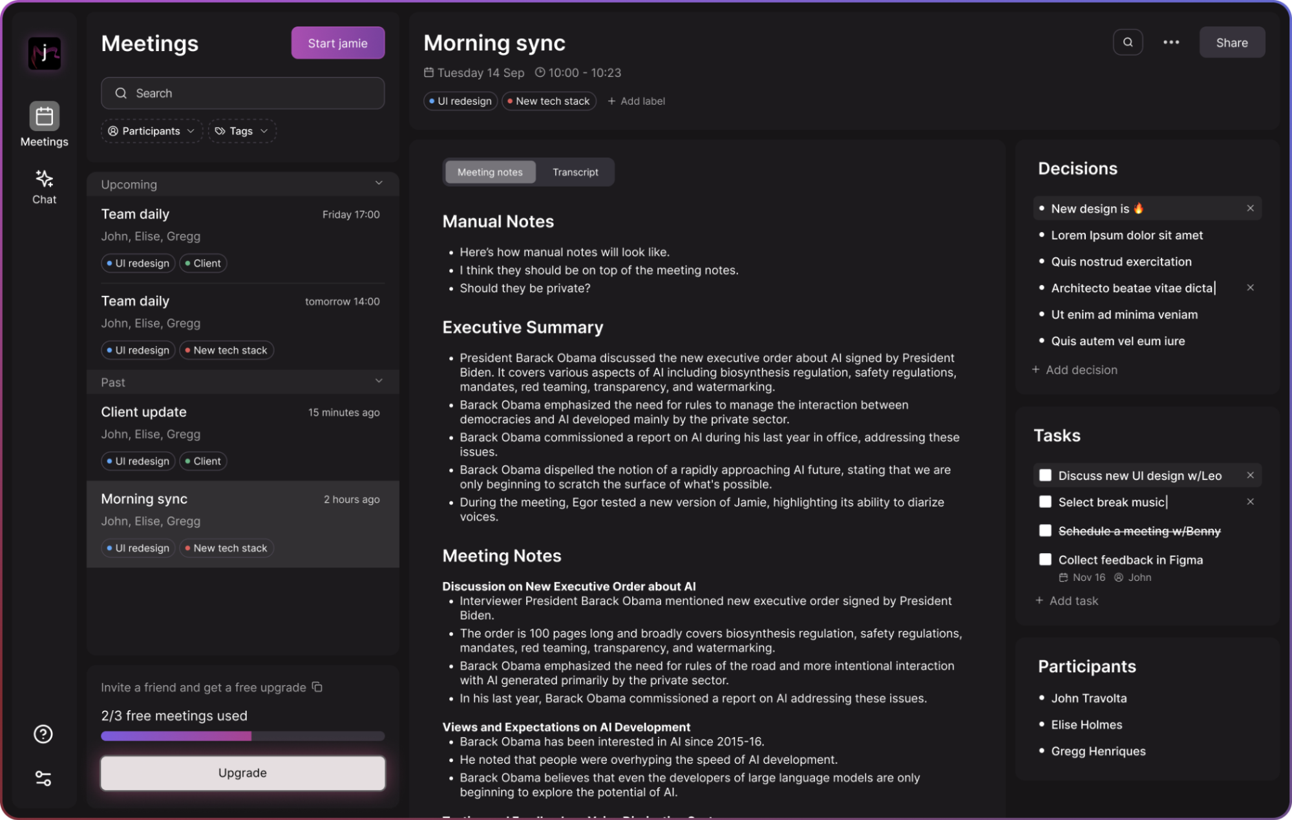Open the Chat panel from the sidebar
This screenshot has width=1292, height=820.
[43, 187]
